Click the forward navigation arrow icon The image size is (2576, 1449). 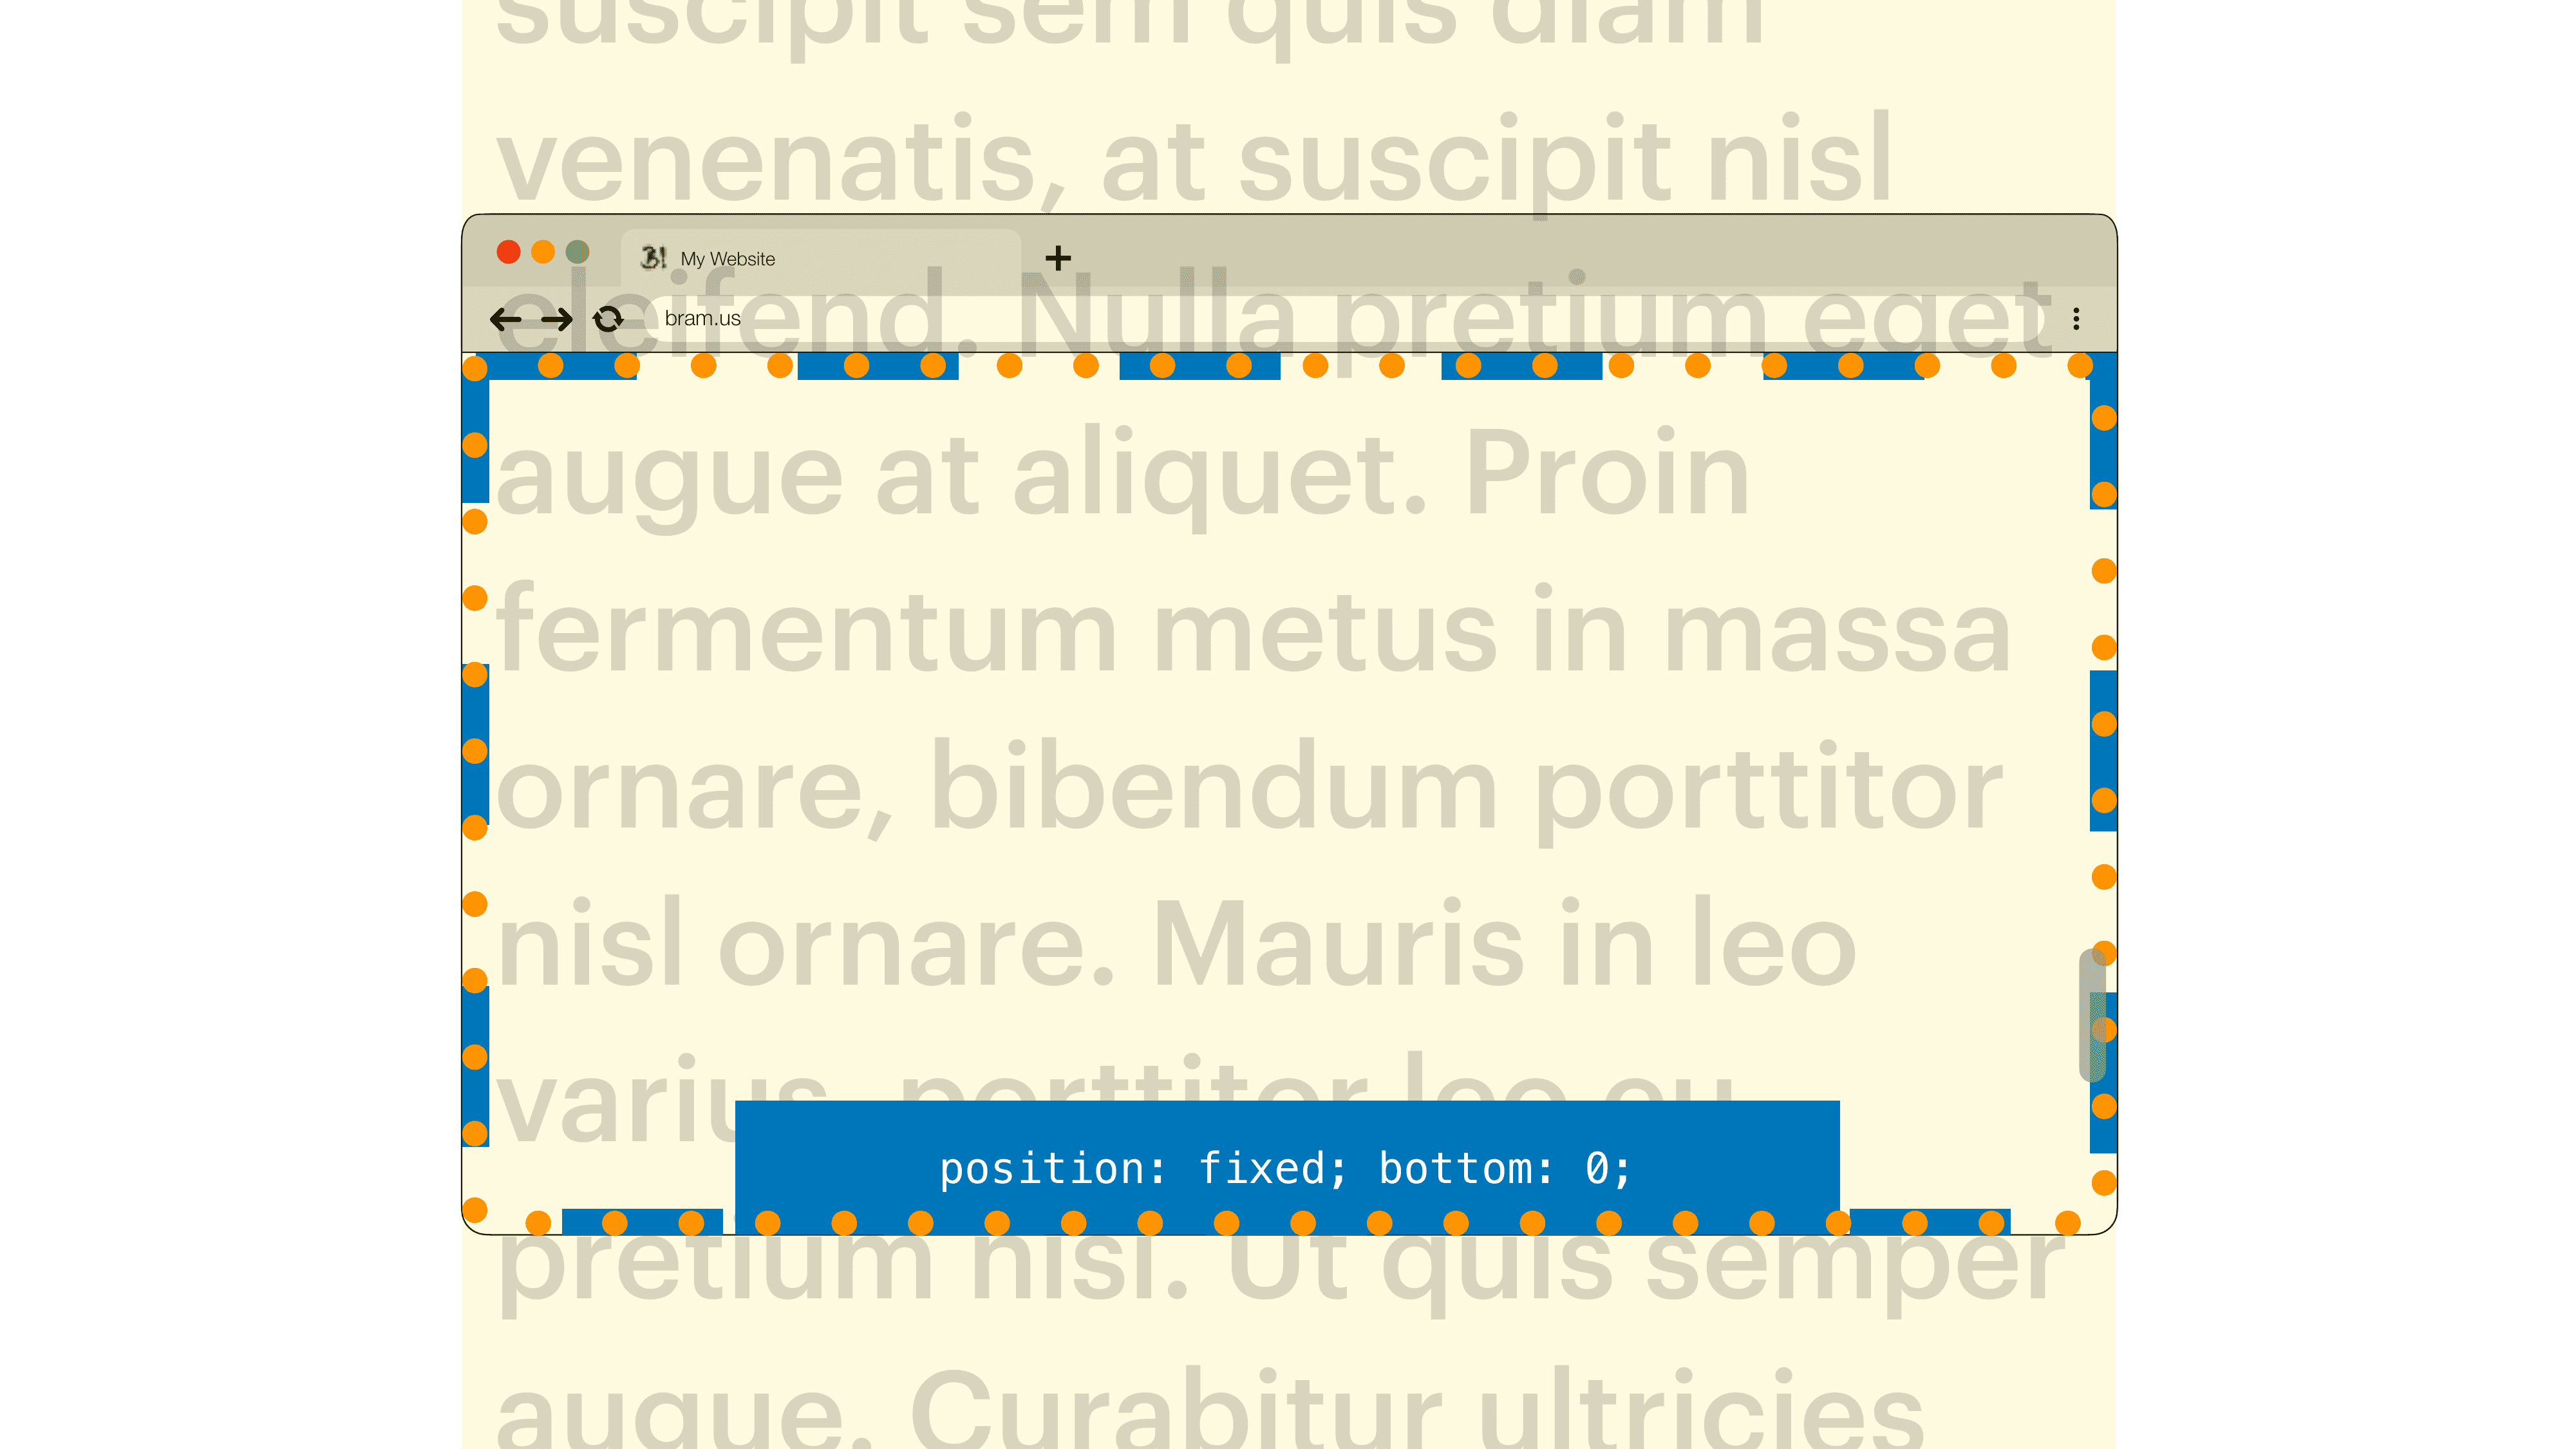point(552,319)
